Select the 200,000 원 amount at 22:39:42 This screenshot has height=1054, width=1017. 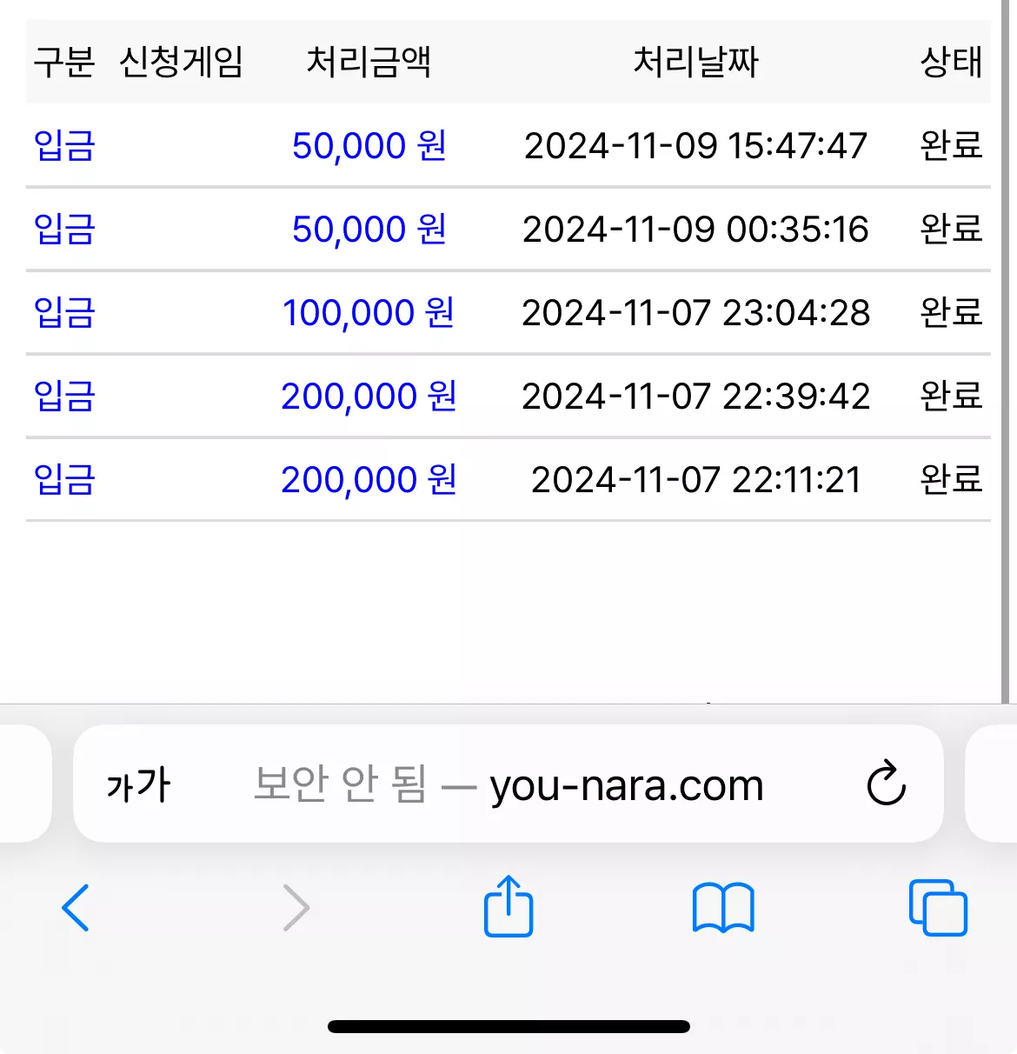click(x=369, y=396)
